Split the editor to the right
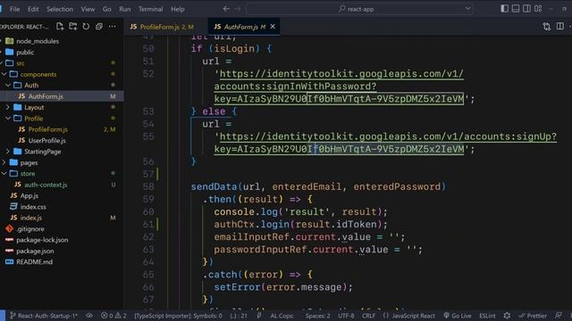The image size is (572, 321). (560, 26)
